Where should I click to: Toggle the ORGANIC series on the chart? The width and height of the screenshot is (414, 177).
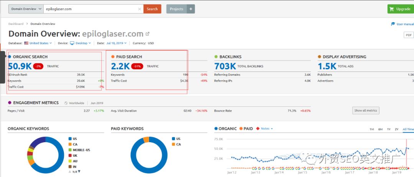click(225, 129)
